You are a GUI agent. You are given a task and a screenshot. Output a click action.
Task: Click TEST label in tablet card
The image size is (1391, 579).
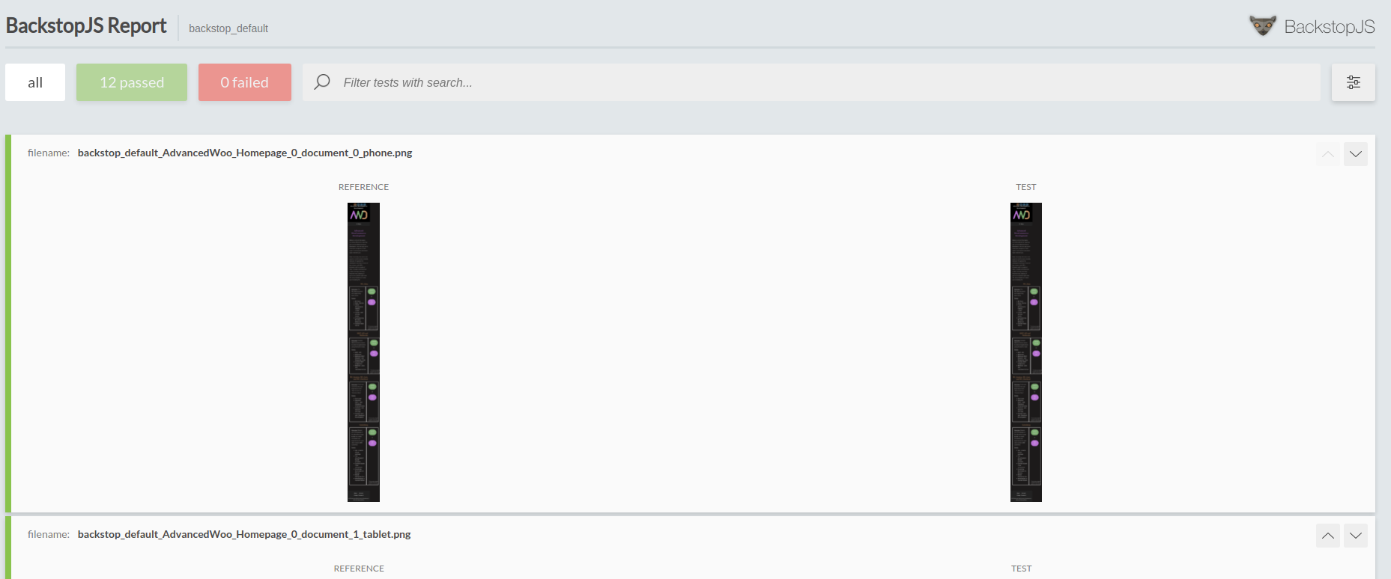point(1022,569)
